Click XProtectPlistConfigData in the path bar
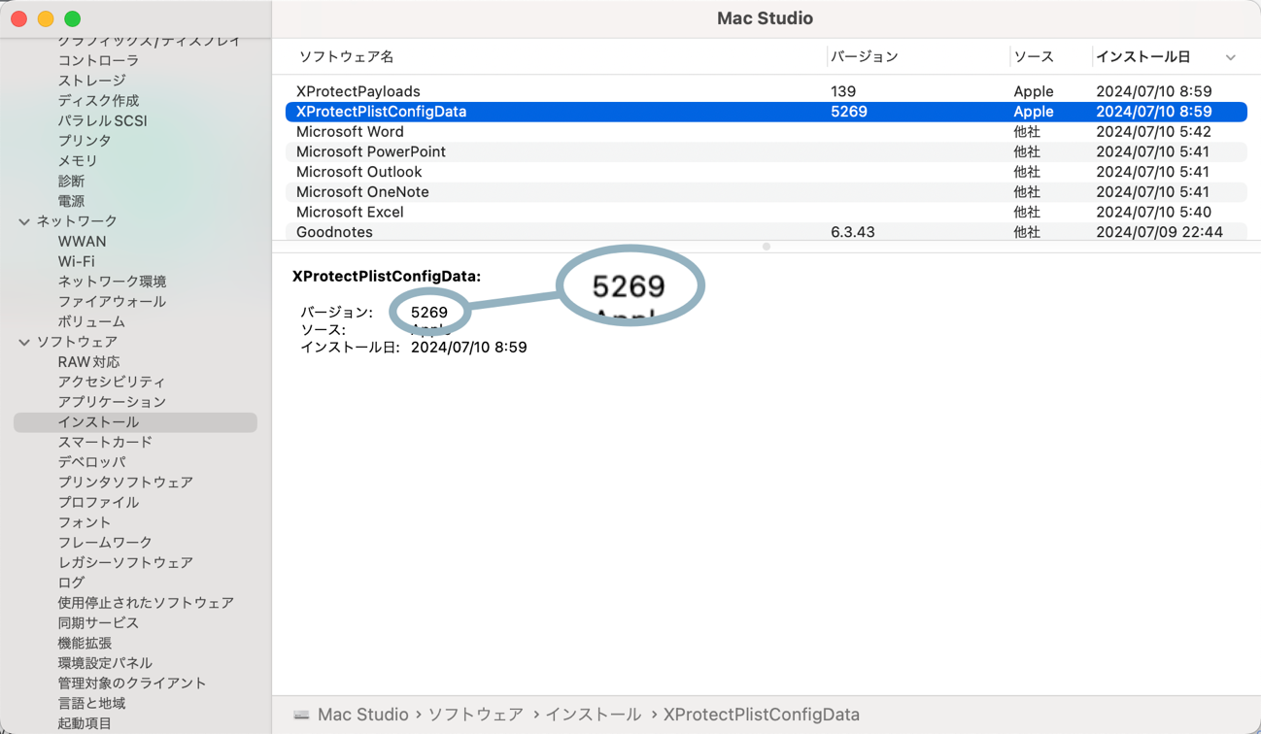The height and width of the screenshot is (734, 1261). point(762,715)
